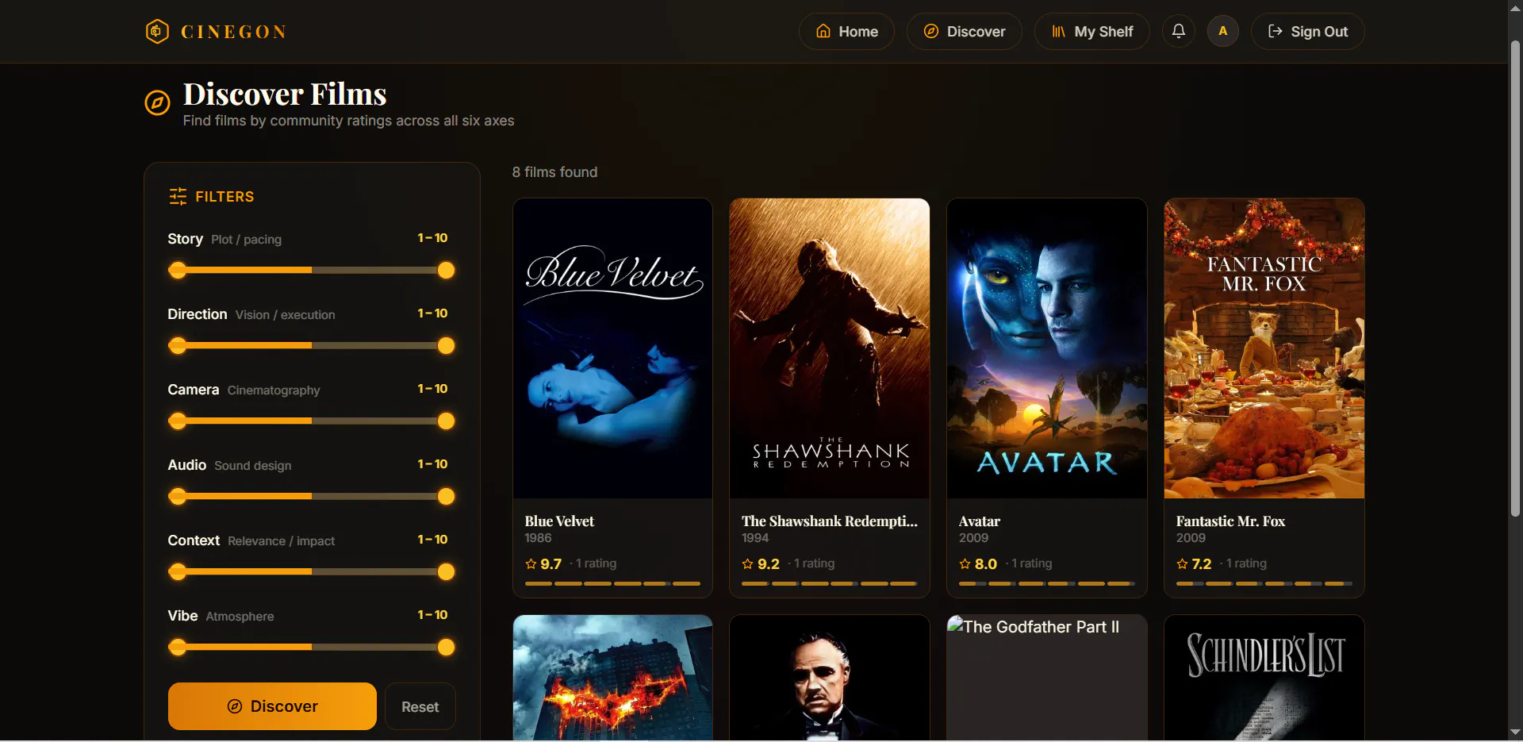This screenshot has width=1523, height=742.
Task: Open the Dark Knight burning bat poster
Action: pyautogui.click(x=612, y=678)
